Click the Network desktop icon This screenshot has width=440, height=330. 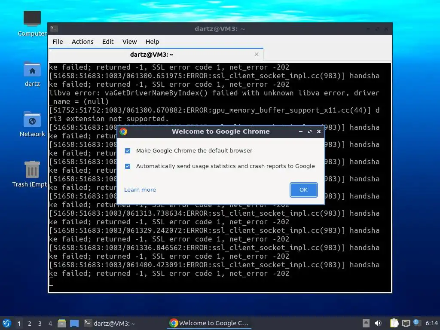(x=32, y=124)
